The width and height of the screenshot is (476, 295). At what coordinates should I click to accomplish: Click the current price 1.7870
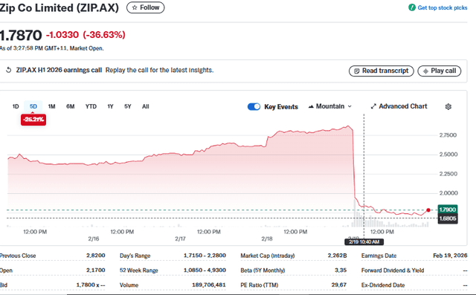21,35
